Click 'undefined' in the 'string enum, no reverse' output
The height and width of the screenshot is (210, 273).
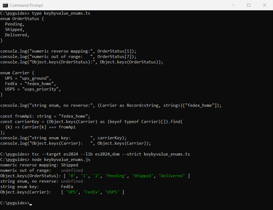pyautogui.click(x=72, y=181)
